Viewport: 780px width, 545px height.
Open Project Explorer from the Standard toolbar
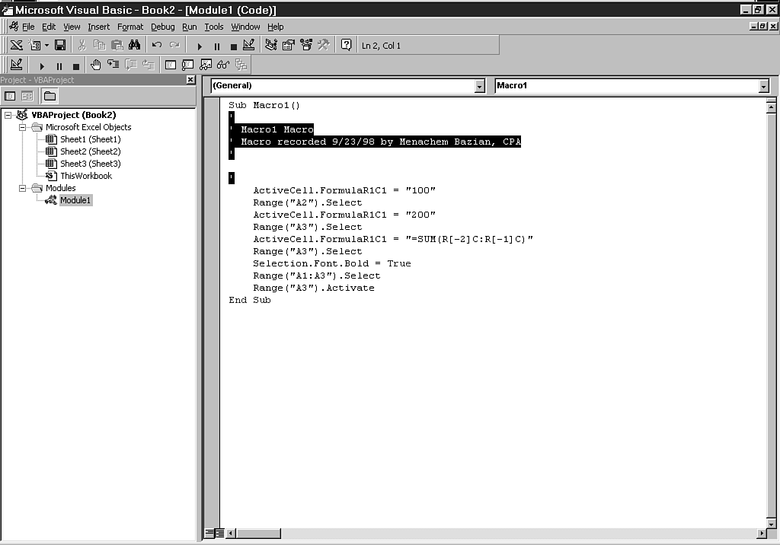click(271, 46)
